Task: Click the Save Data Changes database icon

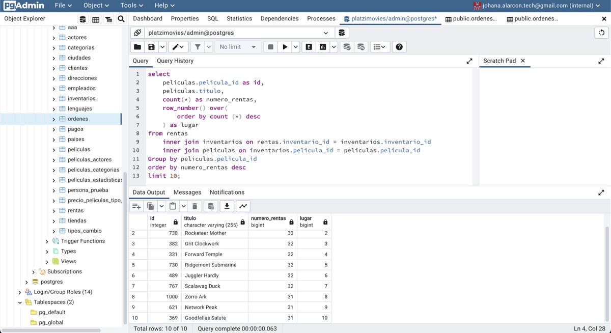Action: click(x=211, y=206)
